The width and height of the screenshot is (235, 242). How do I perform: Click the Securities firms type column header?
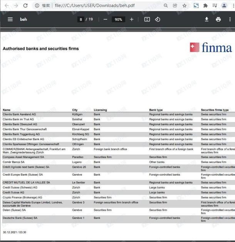tap(215, 110)
